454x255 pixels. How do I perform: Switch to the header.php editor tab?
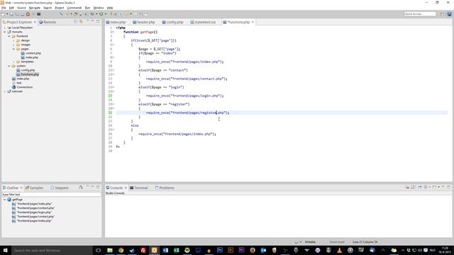pyautogui.click(x=144, y=22)
